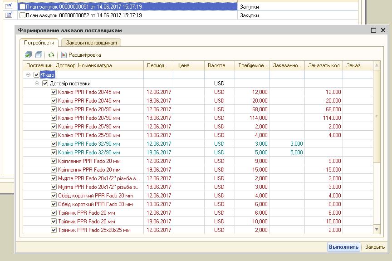Select the Фадо supplier row label

tap(48, 75)
